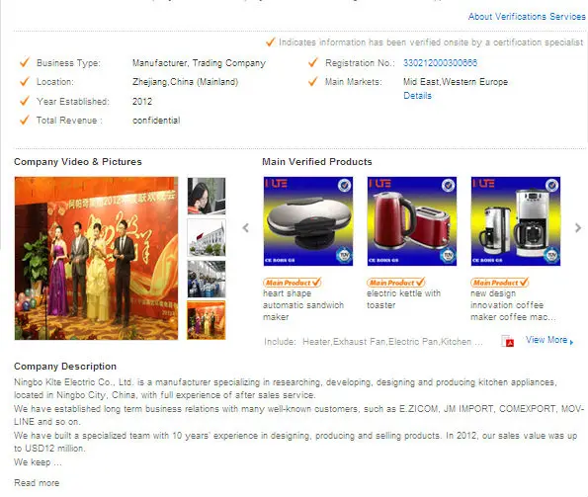Open new design coffee maker product image
This screenshot has height=497, width=588.
[x=516, y=221]
